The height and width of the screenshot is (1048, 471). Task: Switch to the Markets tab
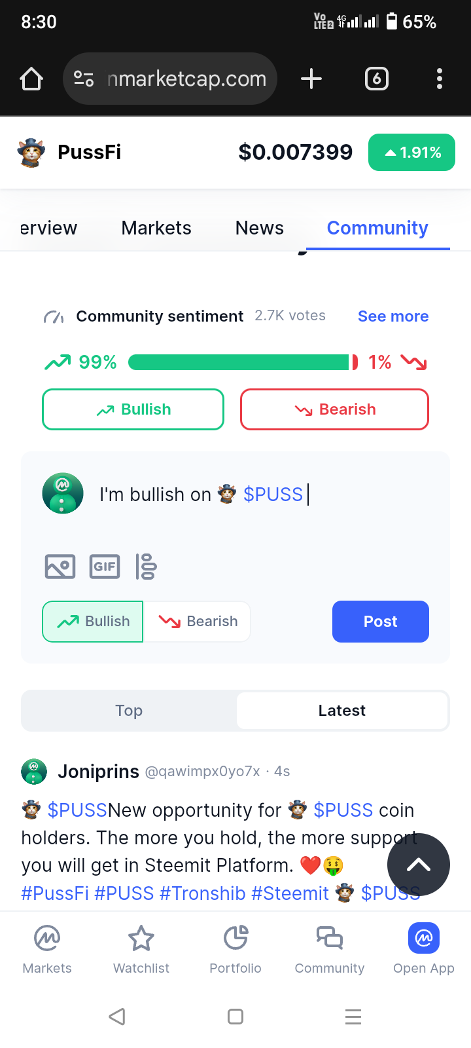point(156,228)
